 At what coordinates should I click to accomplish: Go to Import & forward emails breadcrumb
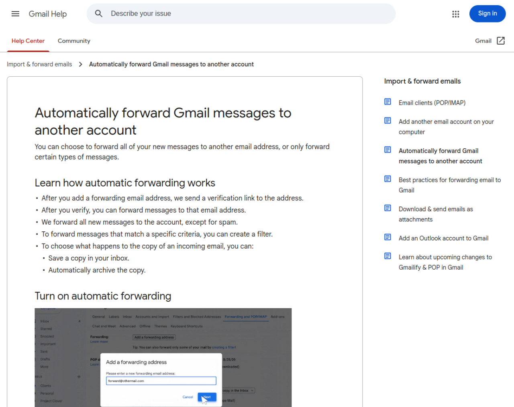(x=39, y=64)
